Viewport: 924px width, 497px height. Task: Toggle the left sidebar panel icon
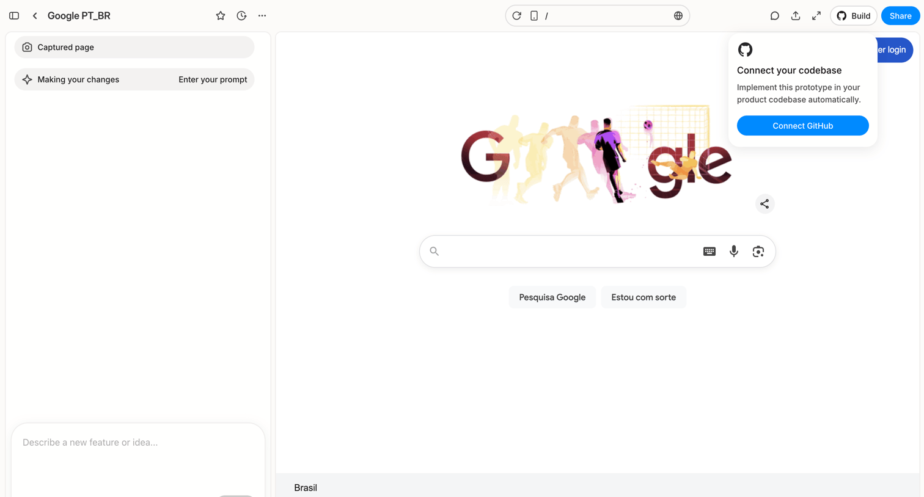tap(14, 16)
